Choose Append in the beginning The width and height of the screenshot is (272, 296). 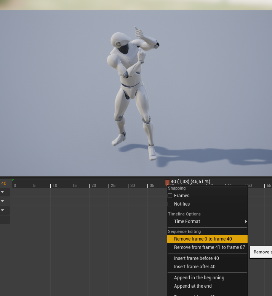point(207,278)
